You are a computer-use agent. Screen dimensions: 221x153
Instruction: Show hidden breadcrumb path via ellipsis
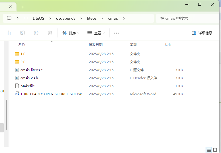[x=26, y=18]
